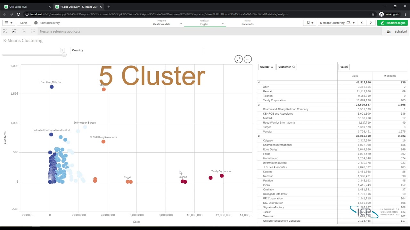Click the Paracel customer row

(x=332, y=91)
